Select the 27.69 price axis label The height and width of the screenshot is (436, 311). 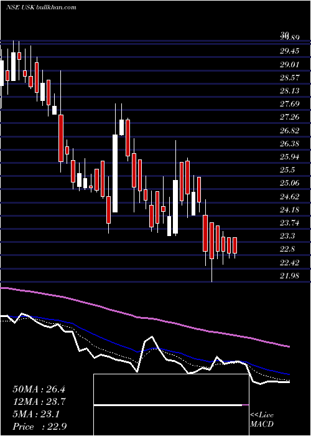290,104
